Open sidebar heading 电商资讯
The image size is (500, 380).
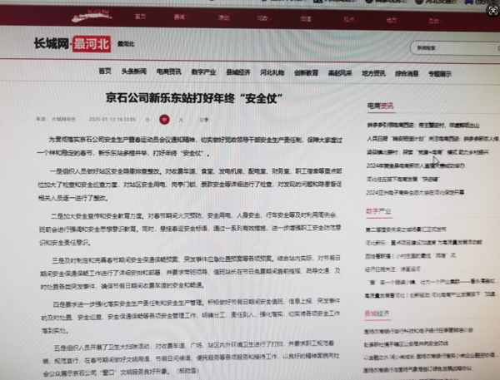380,106
